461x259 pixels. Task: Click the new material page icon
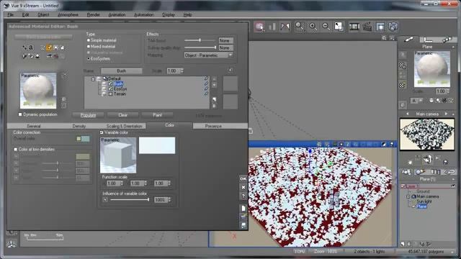click(x=243, y=208)
